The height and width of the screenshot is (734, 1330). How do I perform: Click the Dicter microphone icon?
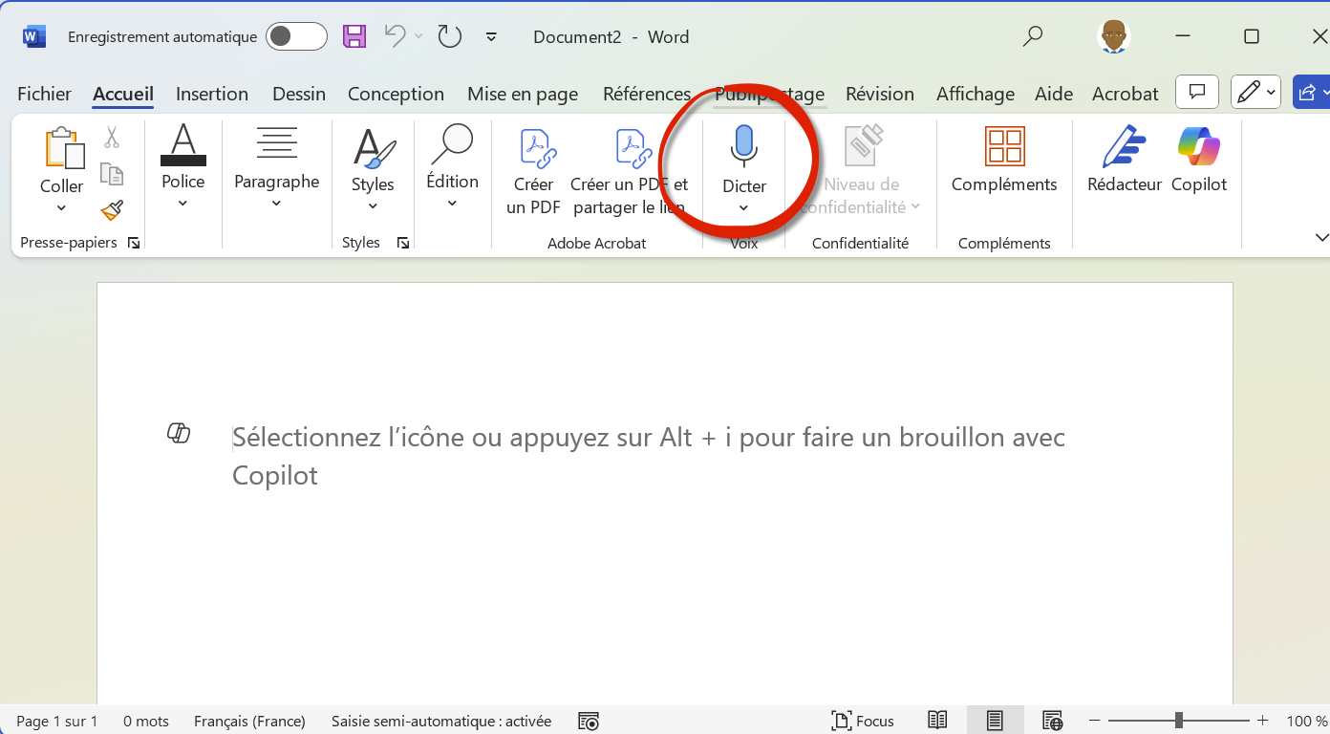743,147
